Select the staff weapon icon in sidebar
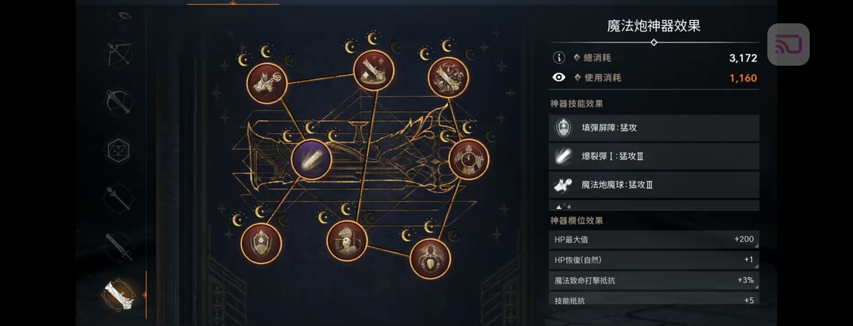The image size is (853, 326). pos(119,198)
